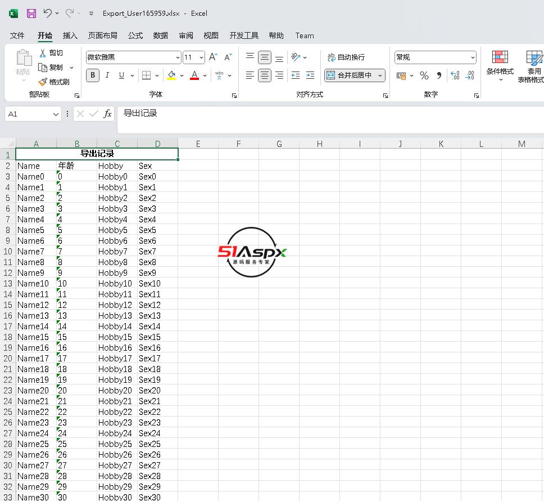
Task: Open the phonetic guide (wén) tool
Action: 219,75
